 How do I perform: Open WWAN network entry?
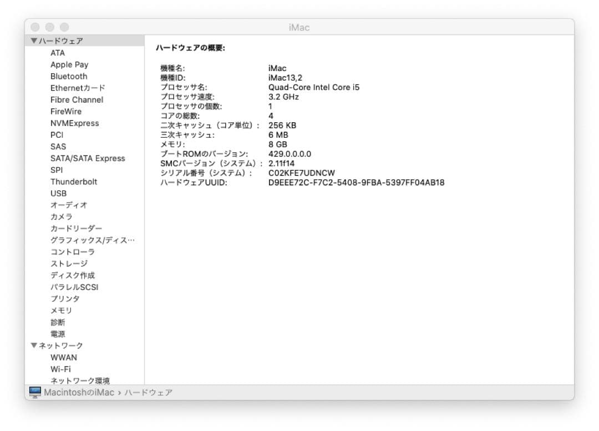(64, 358)
